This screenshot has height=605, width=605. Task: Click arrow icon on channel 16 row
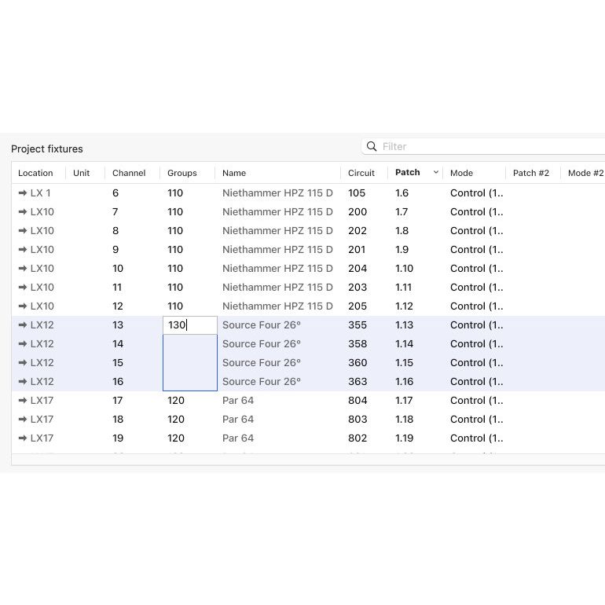click(23, 381)
